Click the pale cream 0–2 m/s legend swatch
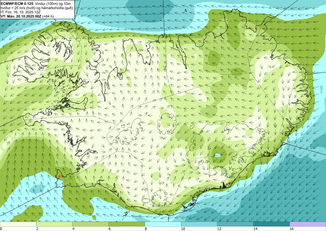The height and width of the screenshot is (231, 326). (18, 224)
